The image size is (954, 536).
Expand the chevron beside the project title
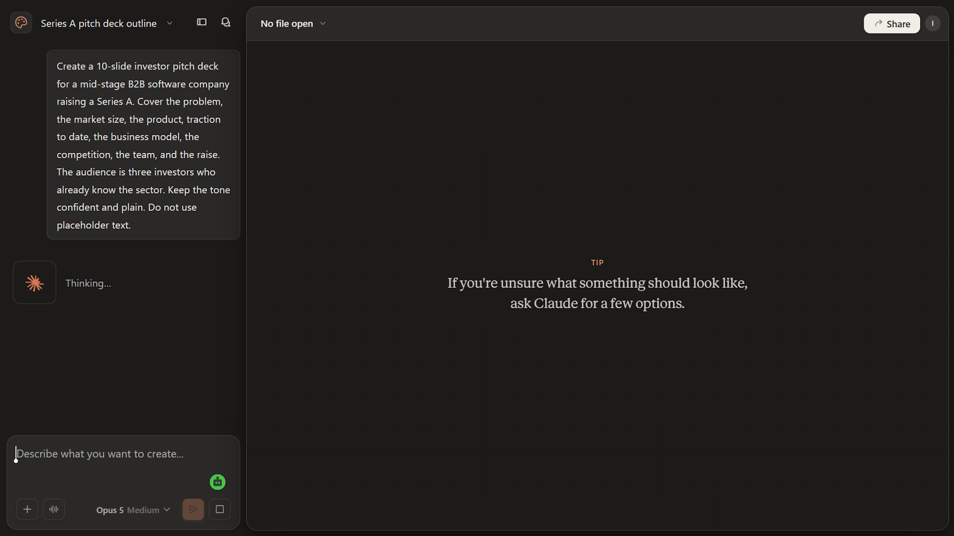tap(169, 23)
